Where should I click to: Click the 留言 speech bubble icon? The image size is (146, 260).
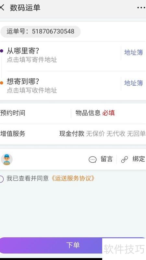[x=92, y=159]
